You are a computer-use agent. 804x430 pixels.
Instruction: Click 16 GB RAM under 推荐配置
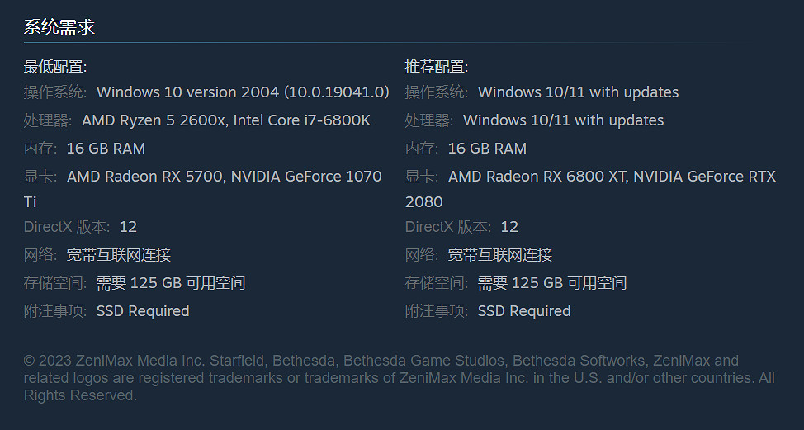[487, 149]
